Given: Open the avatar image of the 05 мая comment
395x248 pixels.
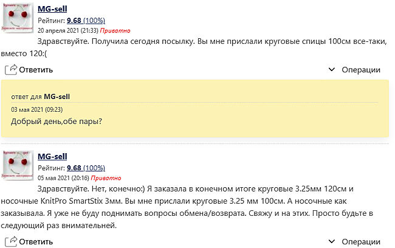Looking at the screenshot, I should click(19, 165).
